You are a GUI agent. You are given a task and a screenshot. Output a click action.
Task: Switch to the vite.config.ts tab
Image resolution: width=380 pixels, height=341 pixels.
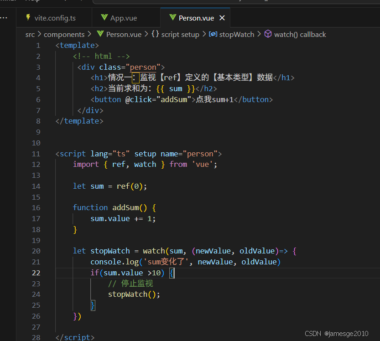point(54,18)
